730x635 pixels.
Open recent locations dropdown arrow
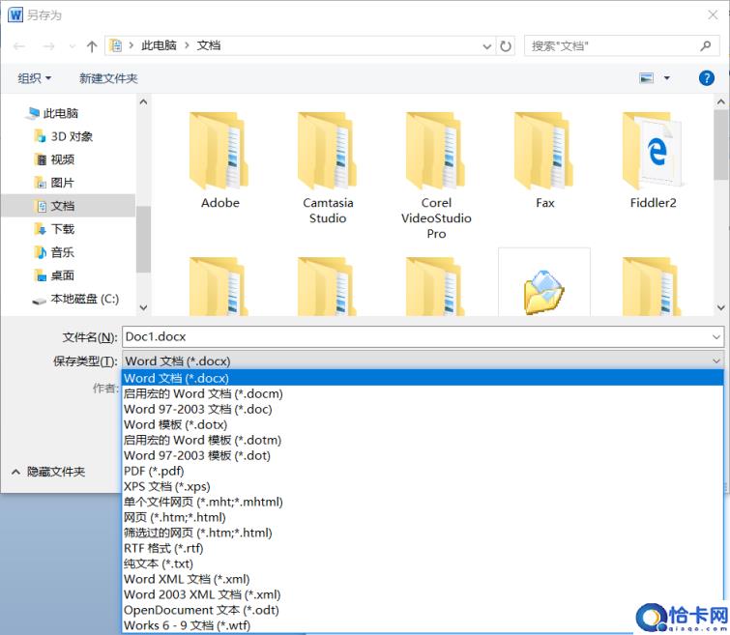(73, 46)
